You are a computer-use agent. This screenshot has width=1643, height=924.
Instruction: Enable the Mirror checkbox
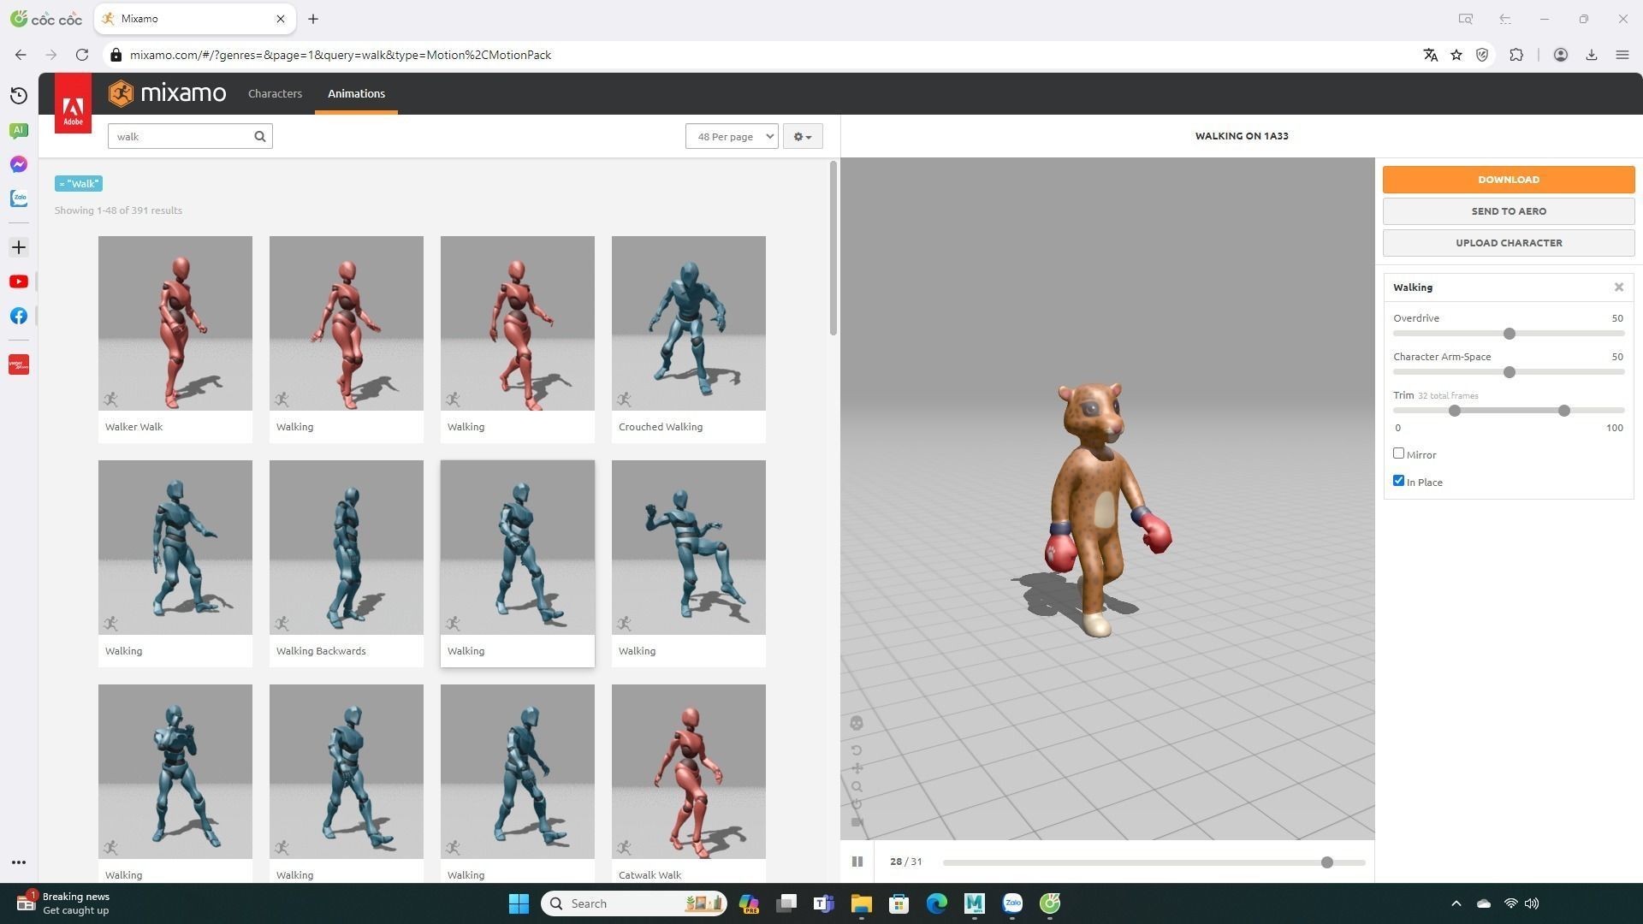[x=1399, y=453]
